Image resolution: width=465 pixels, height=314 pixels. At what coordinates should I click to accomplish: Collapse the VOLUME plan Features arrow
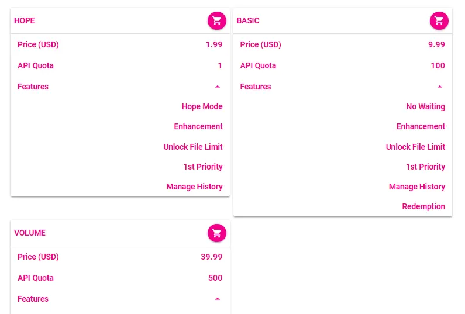(x=218, y=299)
